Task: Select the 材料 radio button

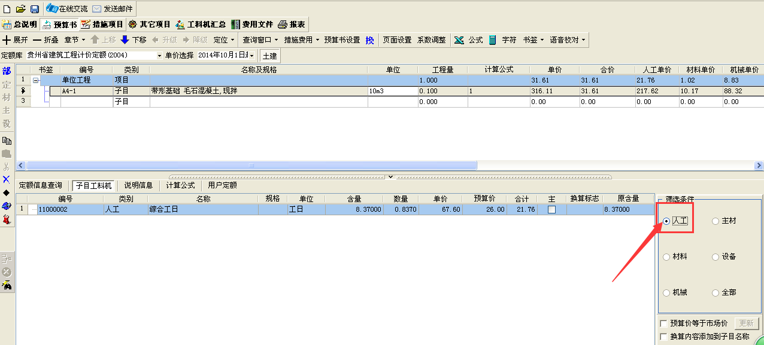Action: click(x=666, y=257)
